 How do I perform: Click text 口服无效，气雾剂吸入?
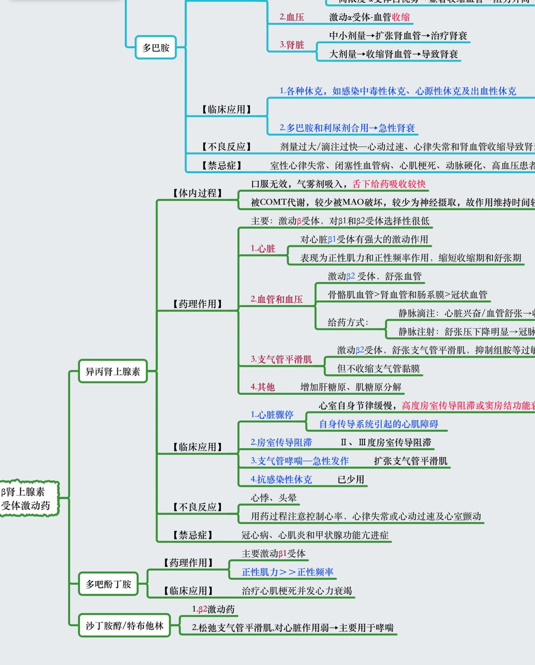298,184
